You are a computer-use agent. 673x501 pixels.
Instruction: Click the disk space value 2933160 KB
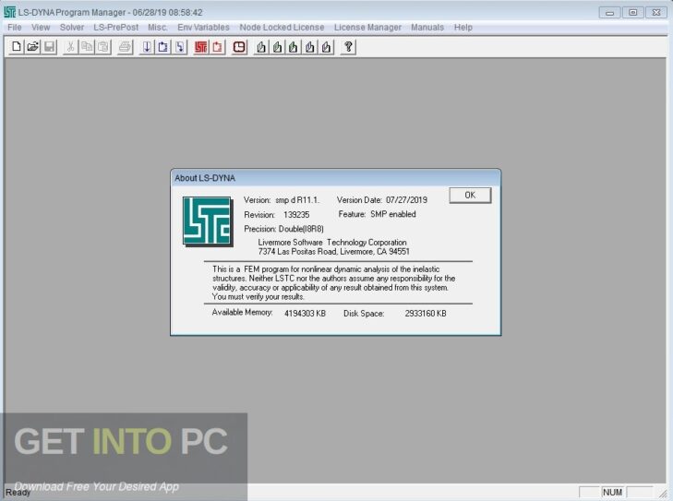[x=426, y=314]
